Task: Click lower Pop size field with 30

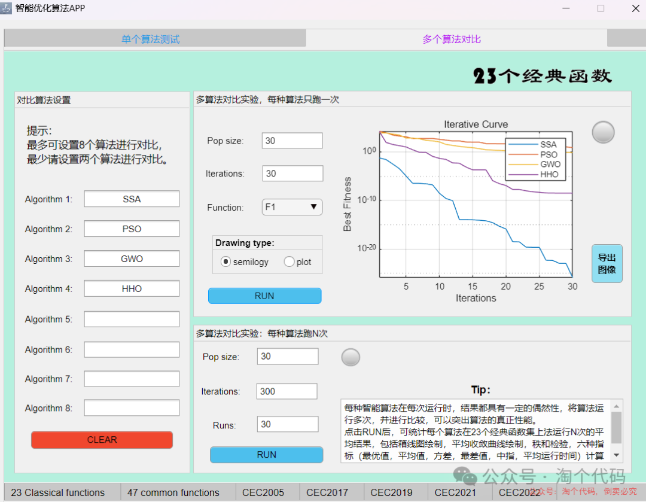Action: coord(288,357)
